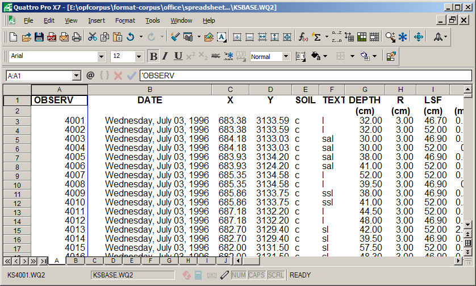Open the font size 12 dropdown
The width and height of the screenshot is (476, 286).
[139, 57]
